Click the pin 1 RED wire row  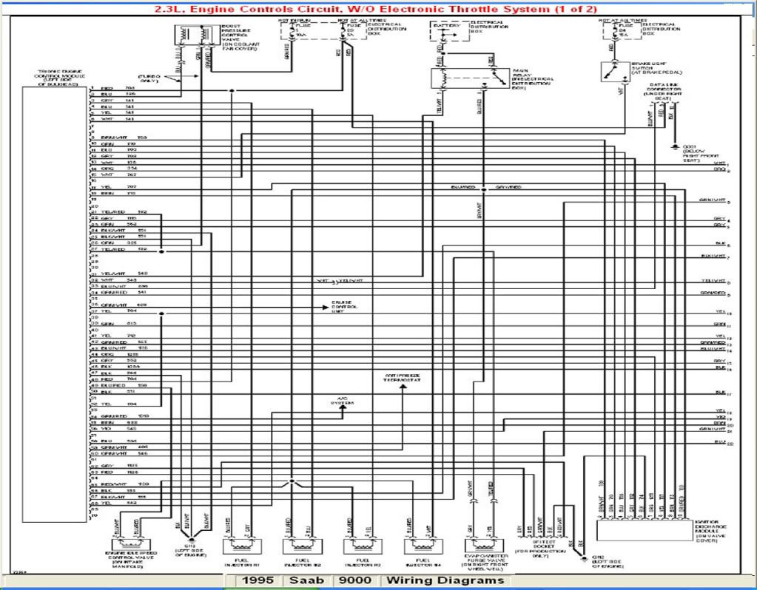click(113, 89)
